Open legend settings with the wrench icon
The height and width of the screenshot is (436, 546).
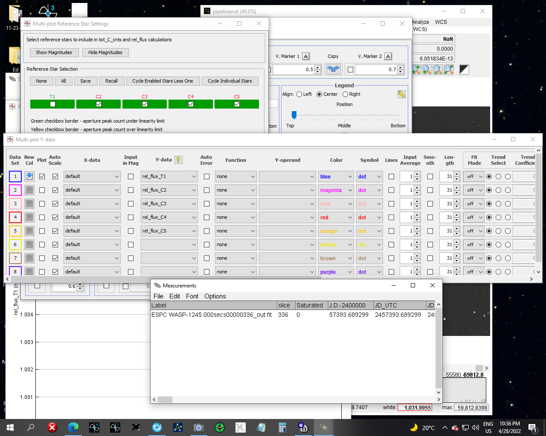[401, 94]
